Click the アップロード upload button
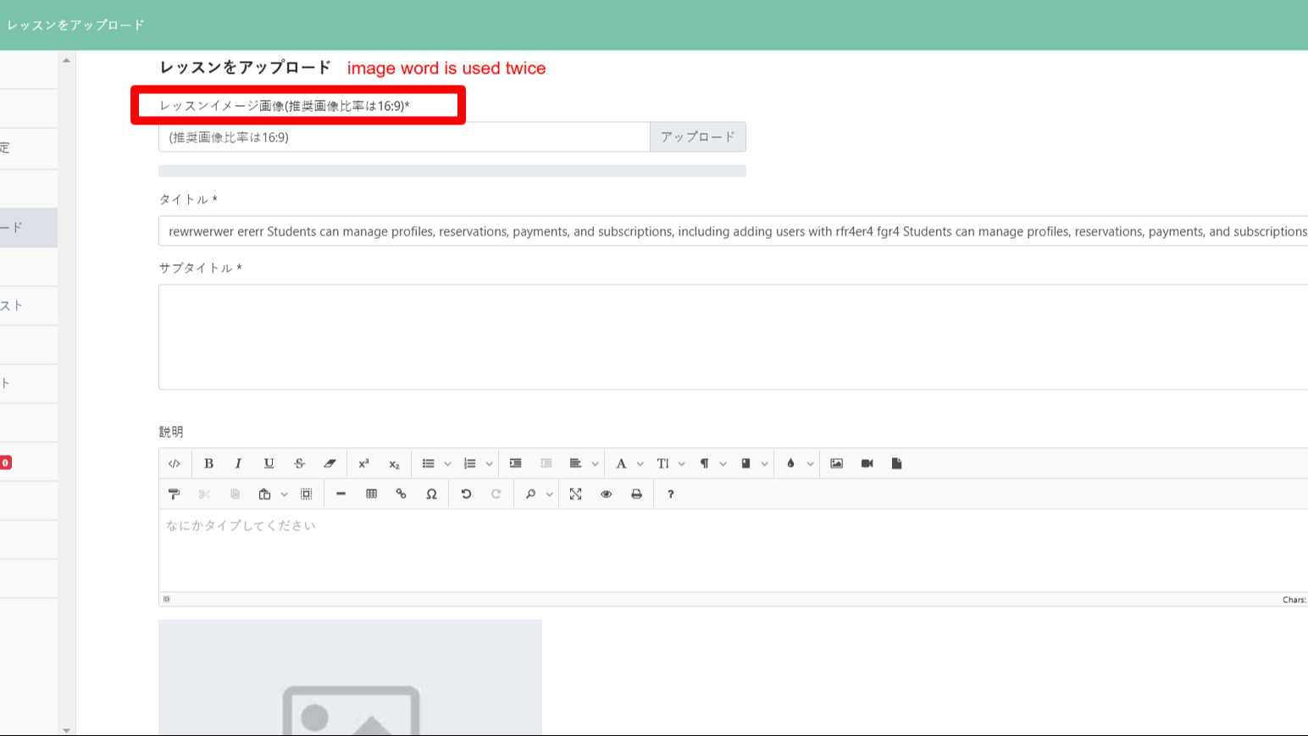Viewport: 1308px width, 736px height. click(697, 137)
